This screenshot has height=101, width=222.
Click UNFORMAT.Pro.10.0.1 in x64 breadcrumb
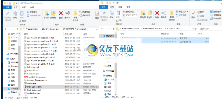(153, 29)
